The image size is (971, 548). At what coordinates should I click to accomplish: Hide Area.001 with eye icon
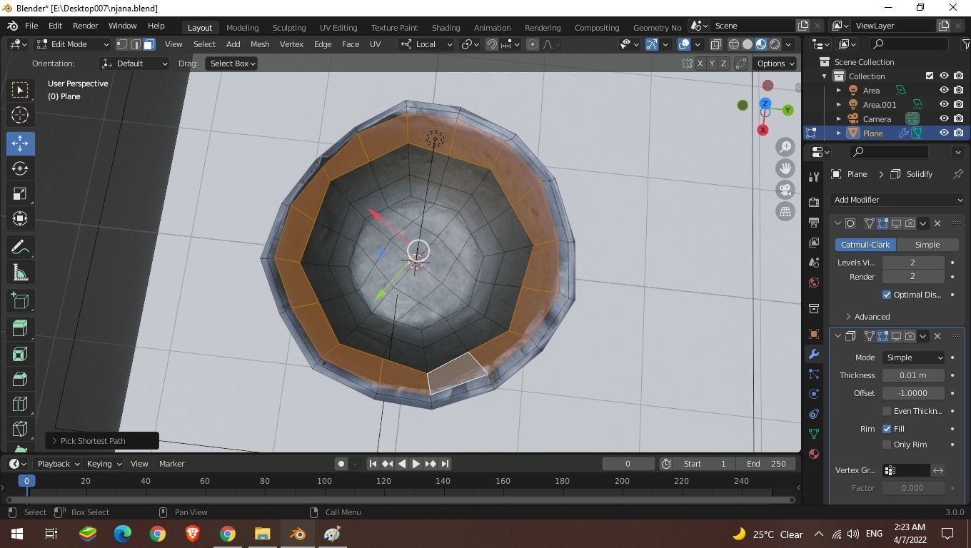(x=944, y=105)
